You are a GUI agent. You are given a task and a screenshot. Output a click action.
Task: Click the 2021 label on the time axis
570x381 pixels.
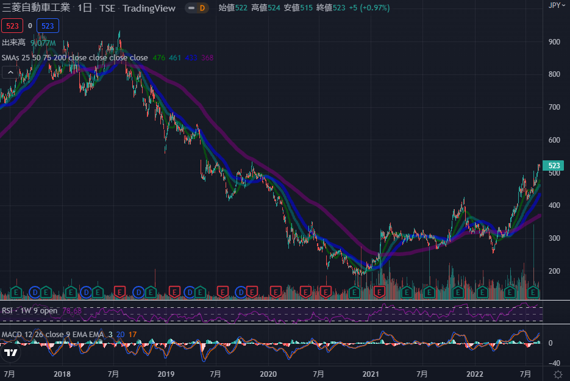(371, 374)
